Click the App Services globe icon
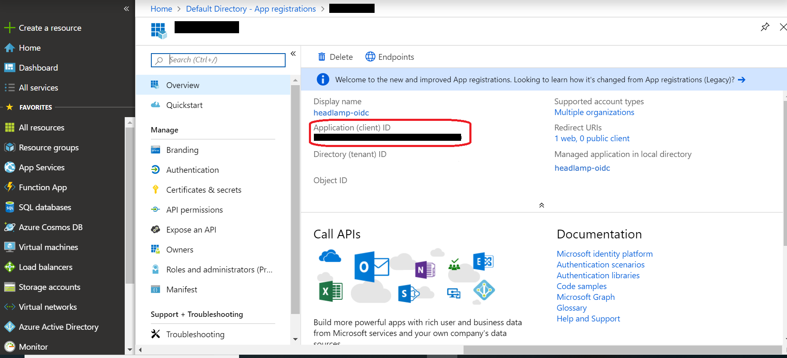787x358 pixels. click(10, 167)
